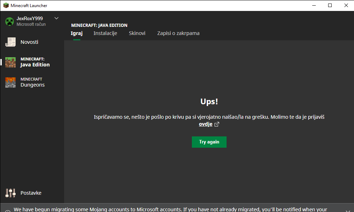
Task: Select MINECRAFT: Java Edition label in sidebar
Action: tap(35, 62)
